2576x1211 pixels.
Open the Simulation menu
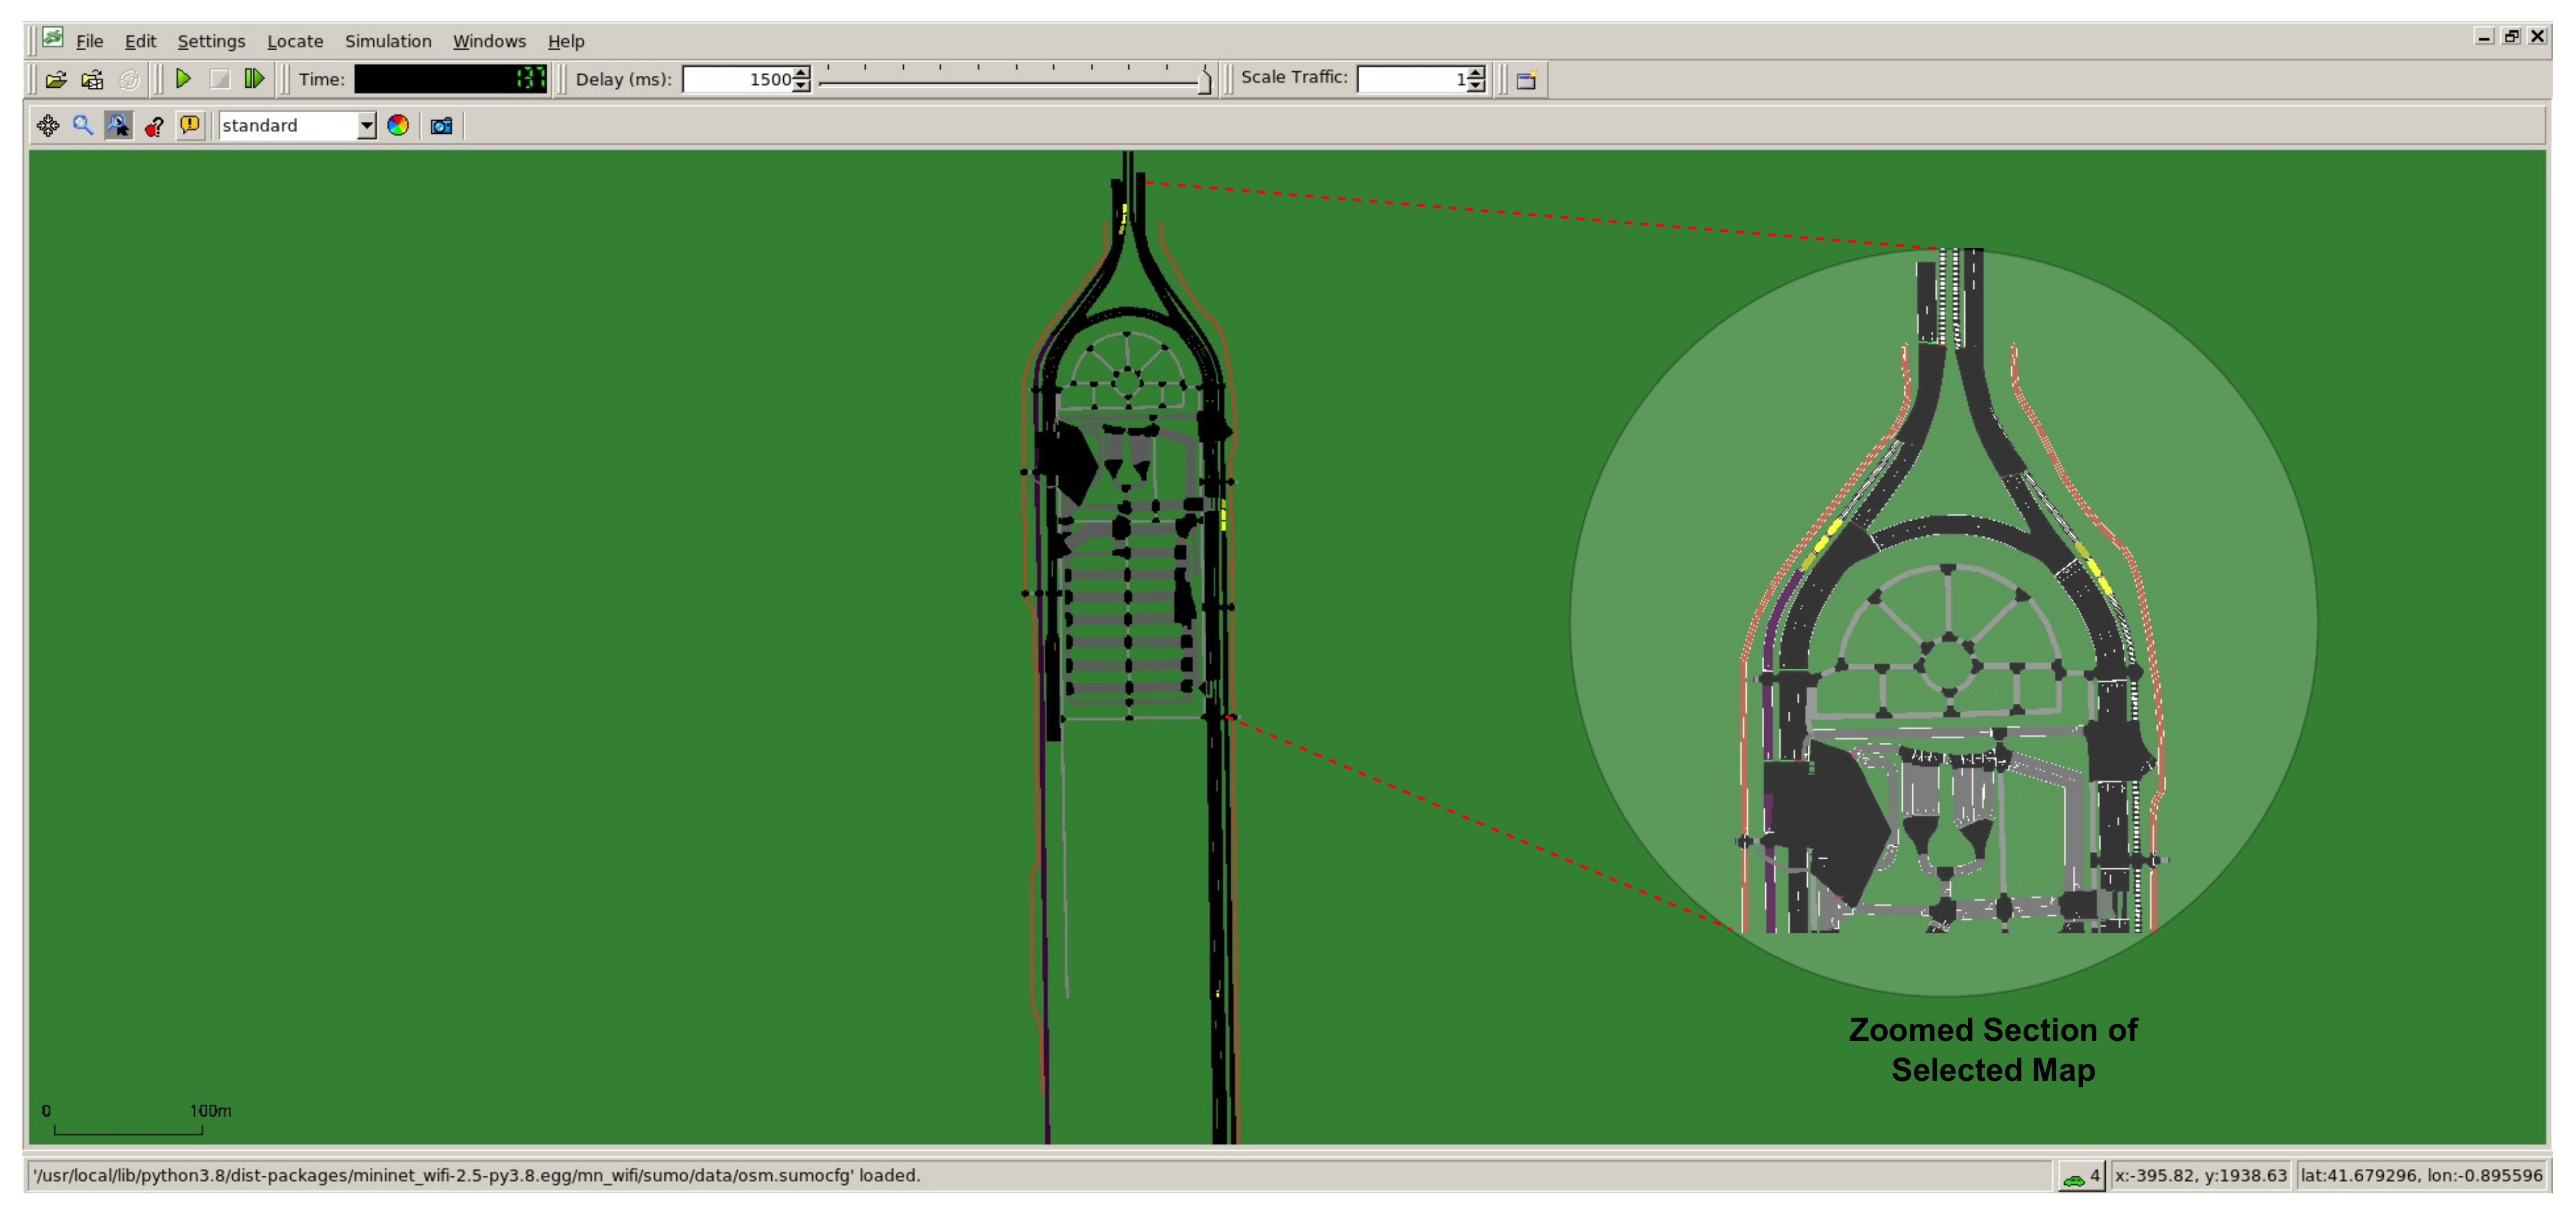click(388, 41)
